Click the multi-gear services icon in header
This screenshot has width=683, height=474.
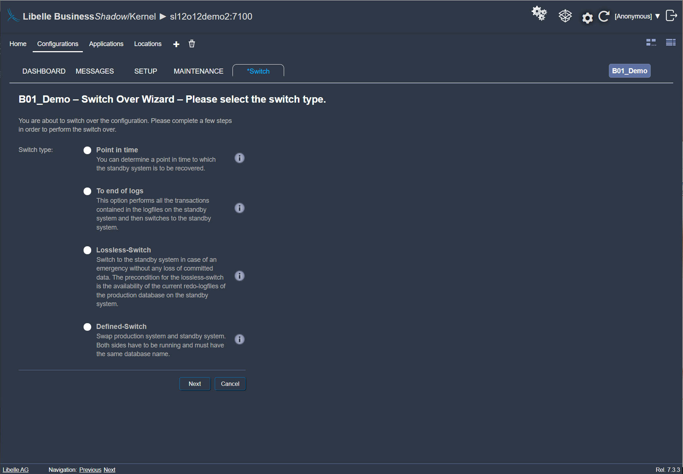[x=539, y=14]
